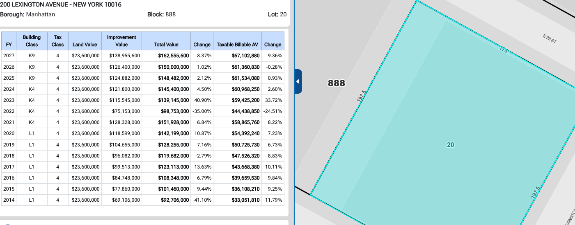Click the block 888 label on map

(x=337, y=83)
